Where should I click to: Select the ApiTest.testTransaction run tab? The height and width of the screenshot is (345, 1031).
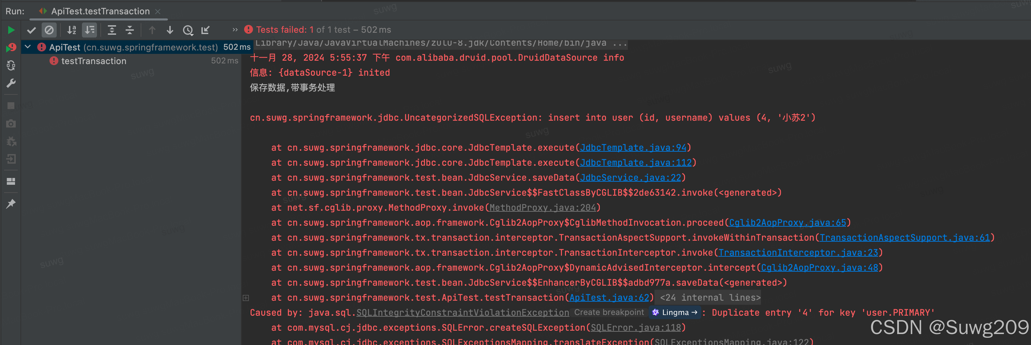tap(100, 12)
